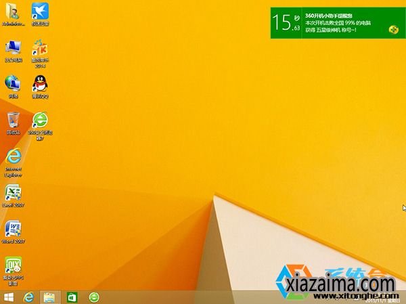Open 360 browser from the taskbar
This screenshot has width=406, height=304.
tap(94, 297)
